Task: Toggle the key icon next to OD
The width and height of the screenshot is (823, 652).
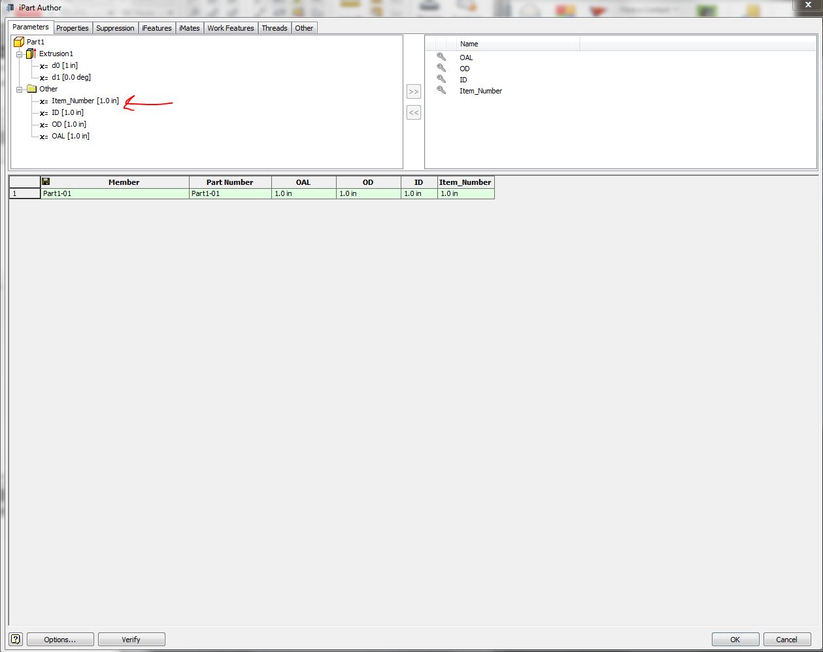Action: pos(441,69)
